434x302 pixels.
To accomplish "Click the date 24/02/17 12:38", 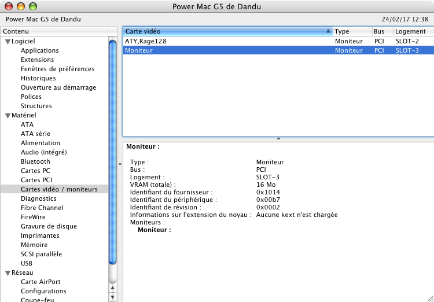I will tap(404, 19).
